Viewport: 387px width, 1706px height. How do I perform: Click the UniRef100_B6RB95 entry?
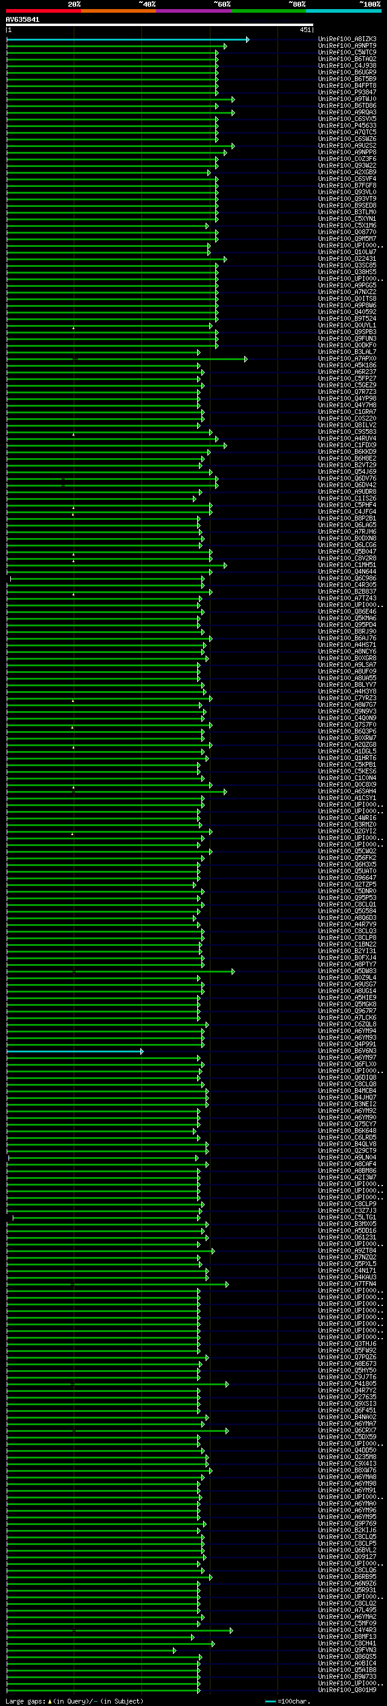coord(347,1577)
